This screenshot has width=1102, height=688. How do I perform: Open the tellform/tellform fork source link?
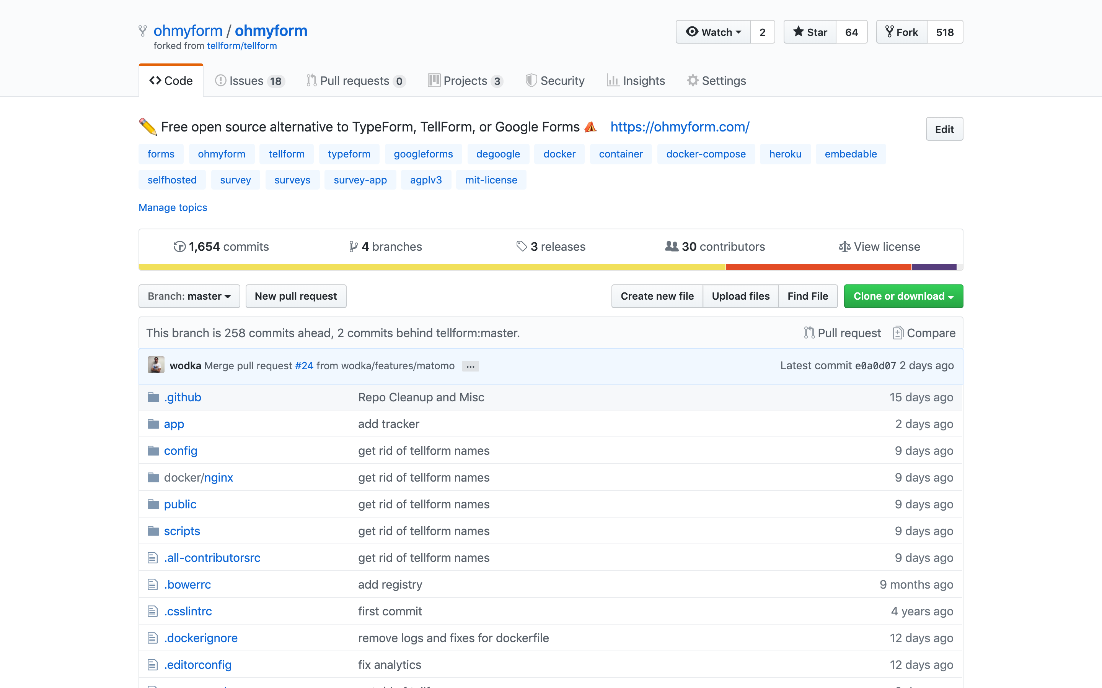[x=242, y=46]
